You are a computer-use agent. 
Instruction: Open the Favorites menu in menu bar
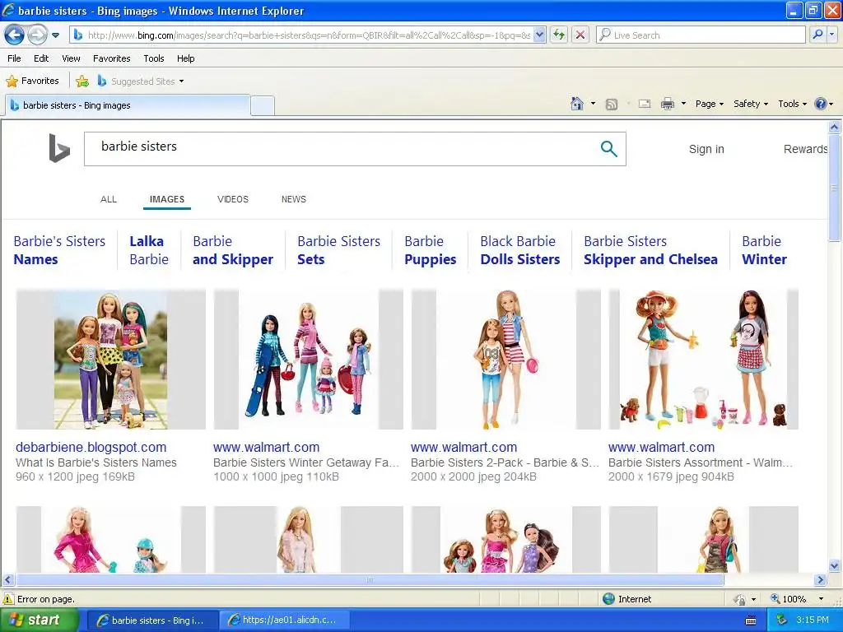[111, 58]
